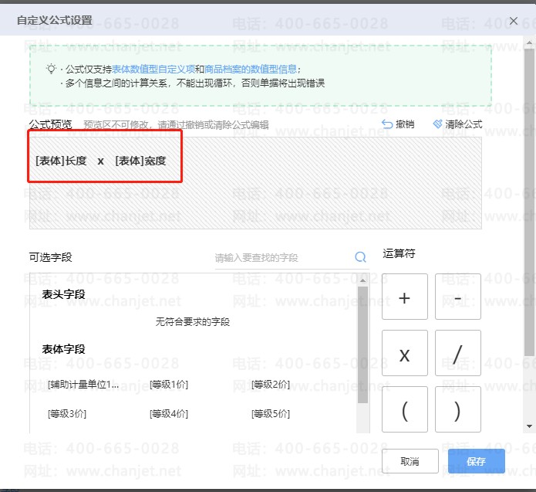
Task: Insert the plus operator
Action: [x=404, y=297]
